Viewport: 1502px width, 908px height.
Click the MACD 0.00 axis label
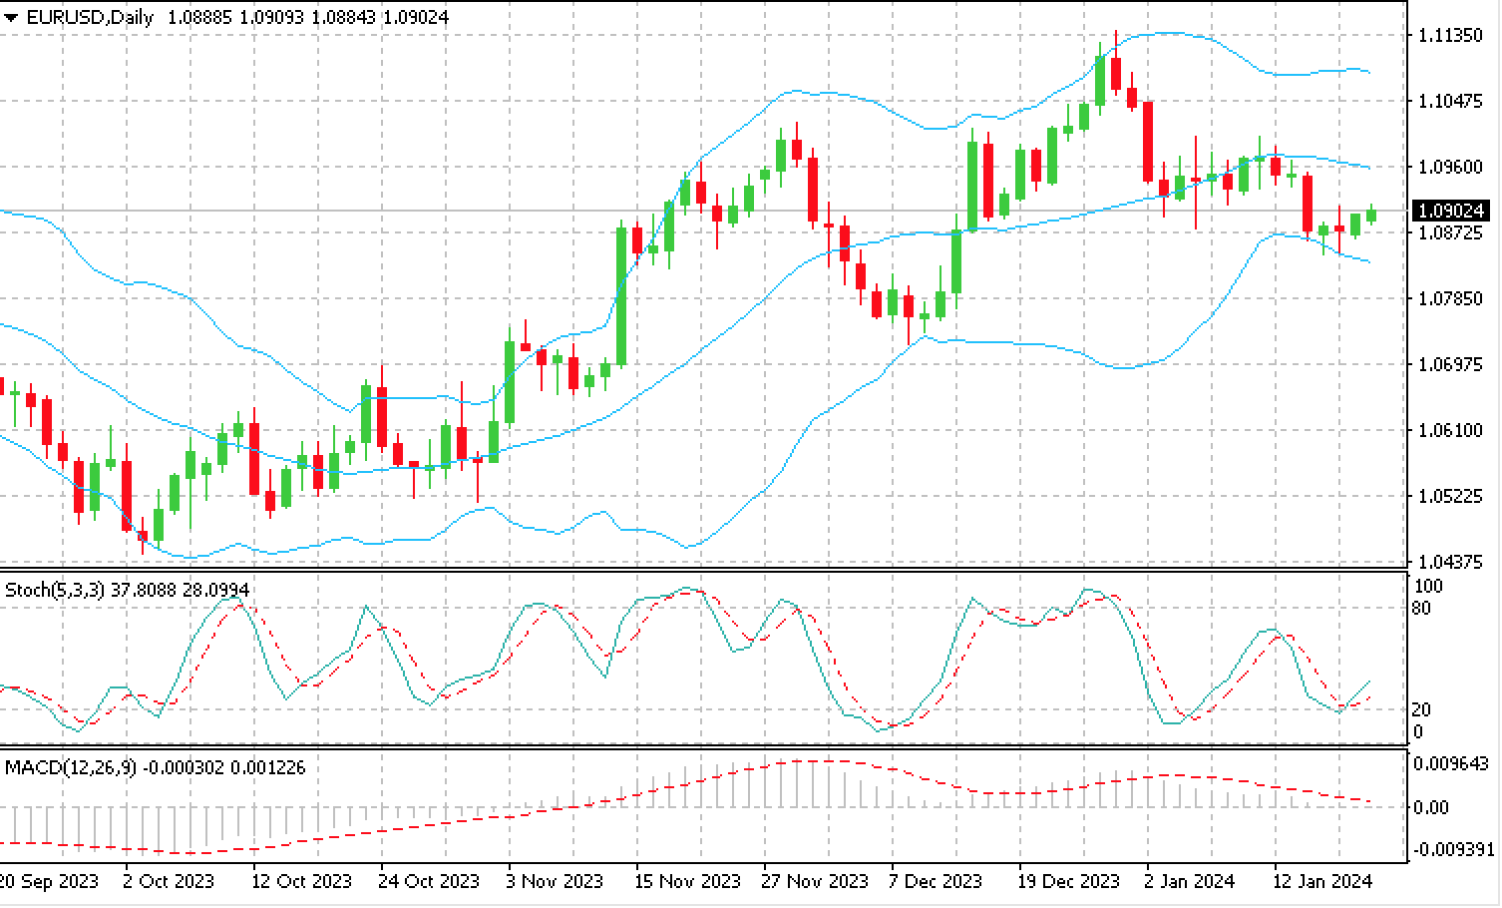[x=1431, y=807]
